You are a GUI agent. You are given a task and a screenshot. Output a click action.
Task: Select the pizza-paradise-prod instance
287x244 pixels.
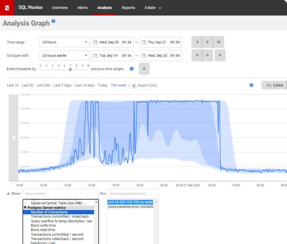(x=130, y=207)
